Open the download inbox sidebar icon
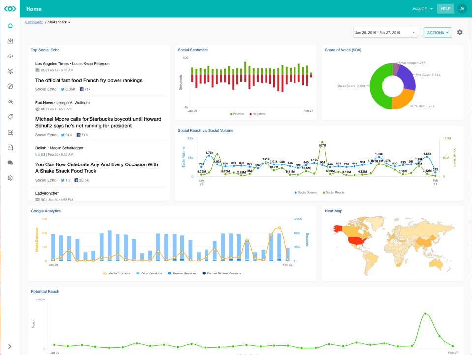The image size is (472, 355). tap(10, 41)
